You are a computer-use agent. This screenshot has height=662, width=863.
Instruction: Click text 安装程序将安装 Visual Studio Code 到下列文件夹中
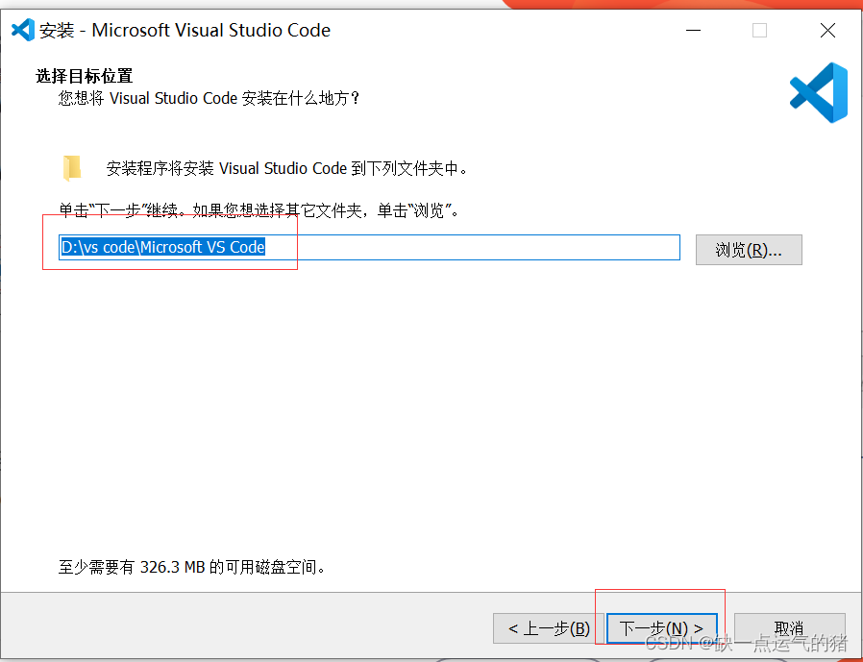click(286, 168)
